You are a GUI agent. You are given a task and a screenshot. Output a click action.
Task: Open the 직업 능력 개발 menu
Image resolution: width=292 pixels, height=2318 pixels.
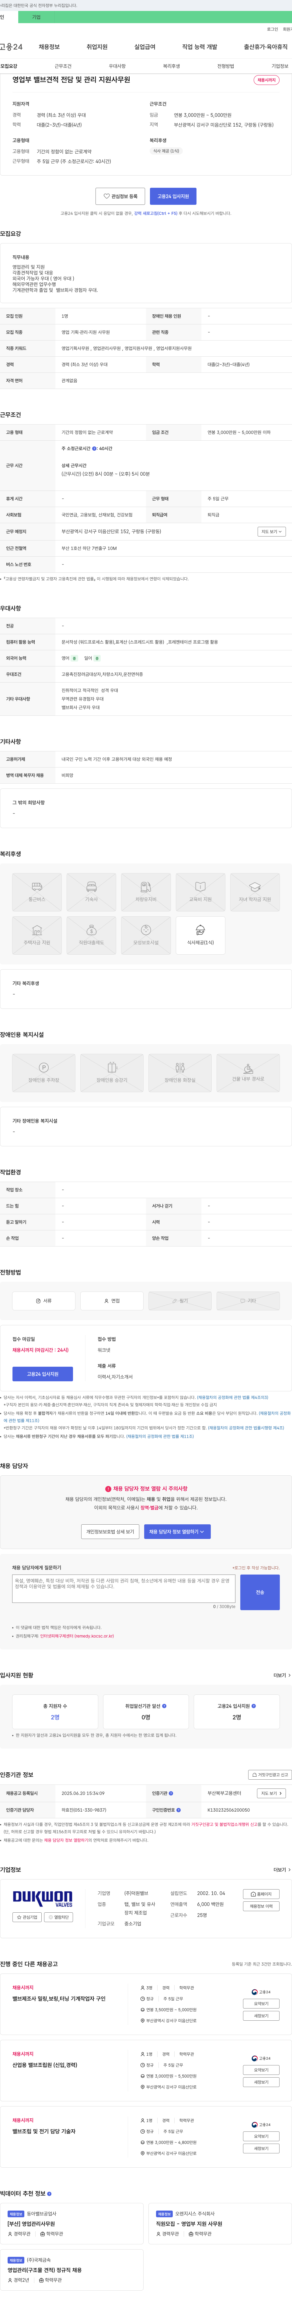click(x=200, y=47)
